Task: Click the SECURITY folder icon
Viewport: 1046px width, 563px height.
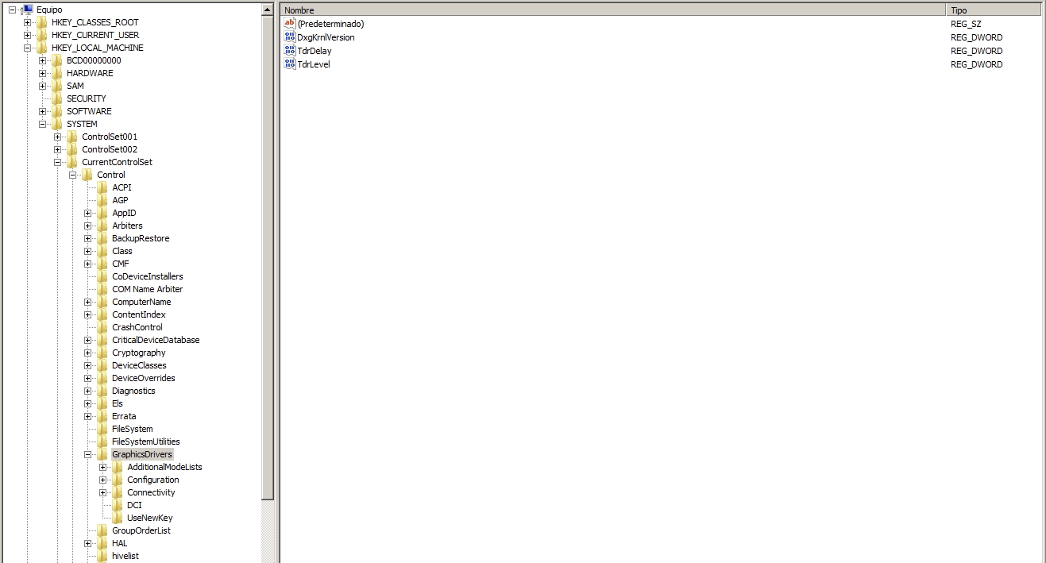Action: (57, 98)
